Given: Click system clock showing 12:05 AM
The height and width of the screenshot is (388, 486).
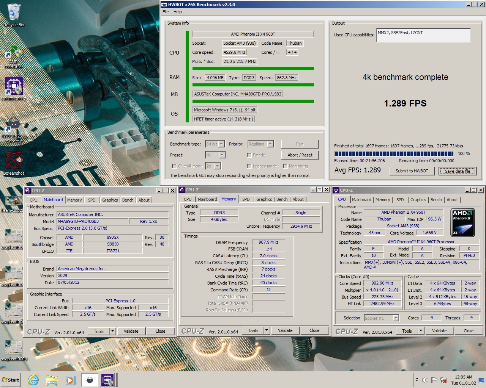Looking at the screenshot, I should pos(464,377).
